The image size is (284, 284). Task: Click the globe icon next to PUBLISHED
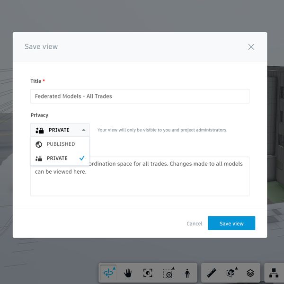point(39,144)
